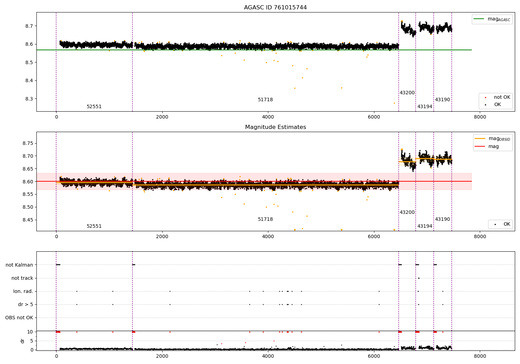This screenshot has height=364, width=520.
Task: Click x-axis tick 8000 under top plot
Action: click(480, 117)
